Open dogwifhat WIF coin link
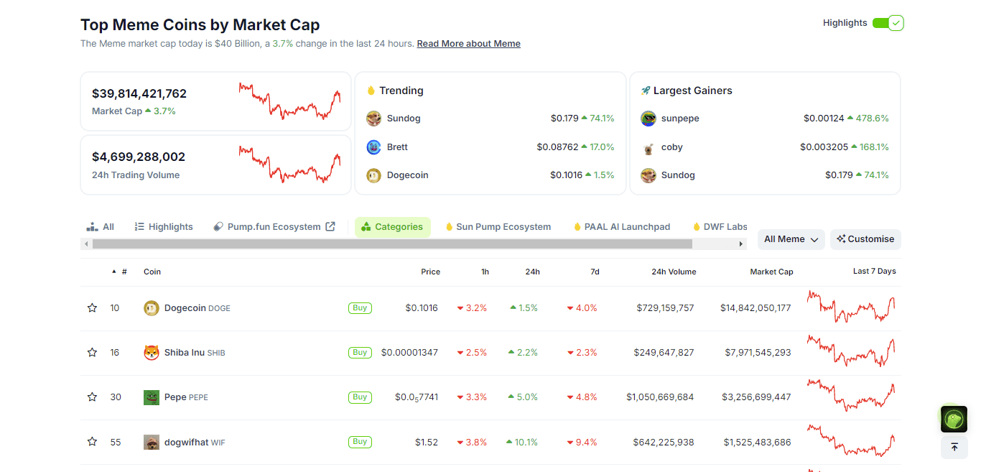The height and width of the screenshot is (472, 981). [195, 442]
